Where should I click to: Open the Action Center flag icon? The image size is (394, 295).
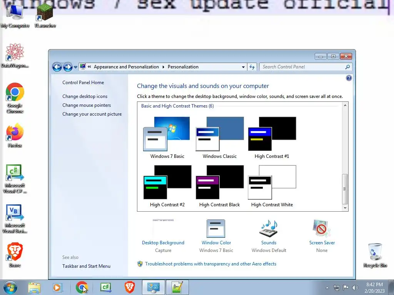(346, 288)
